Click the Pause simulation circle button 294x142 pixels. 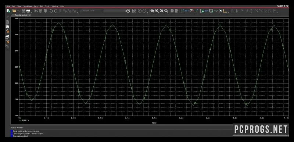(x=140, y=11)
